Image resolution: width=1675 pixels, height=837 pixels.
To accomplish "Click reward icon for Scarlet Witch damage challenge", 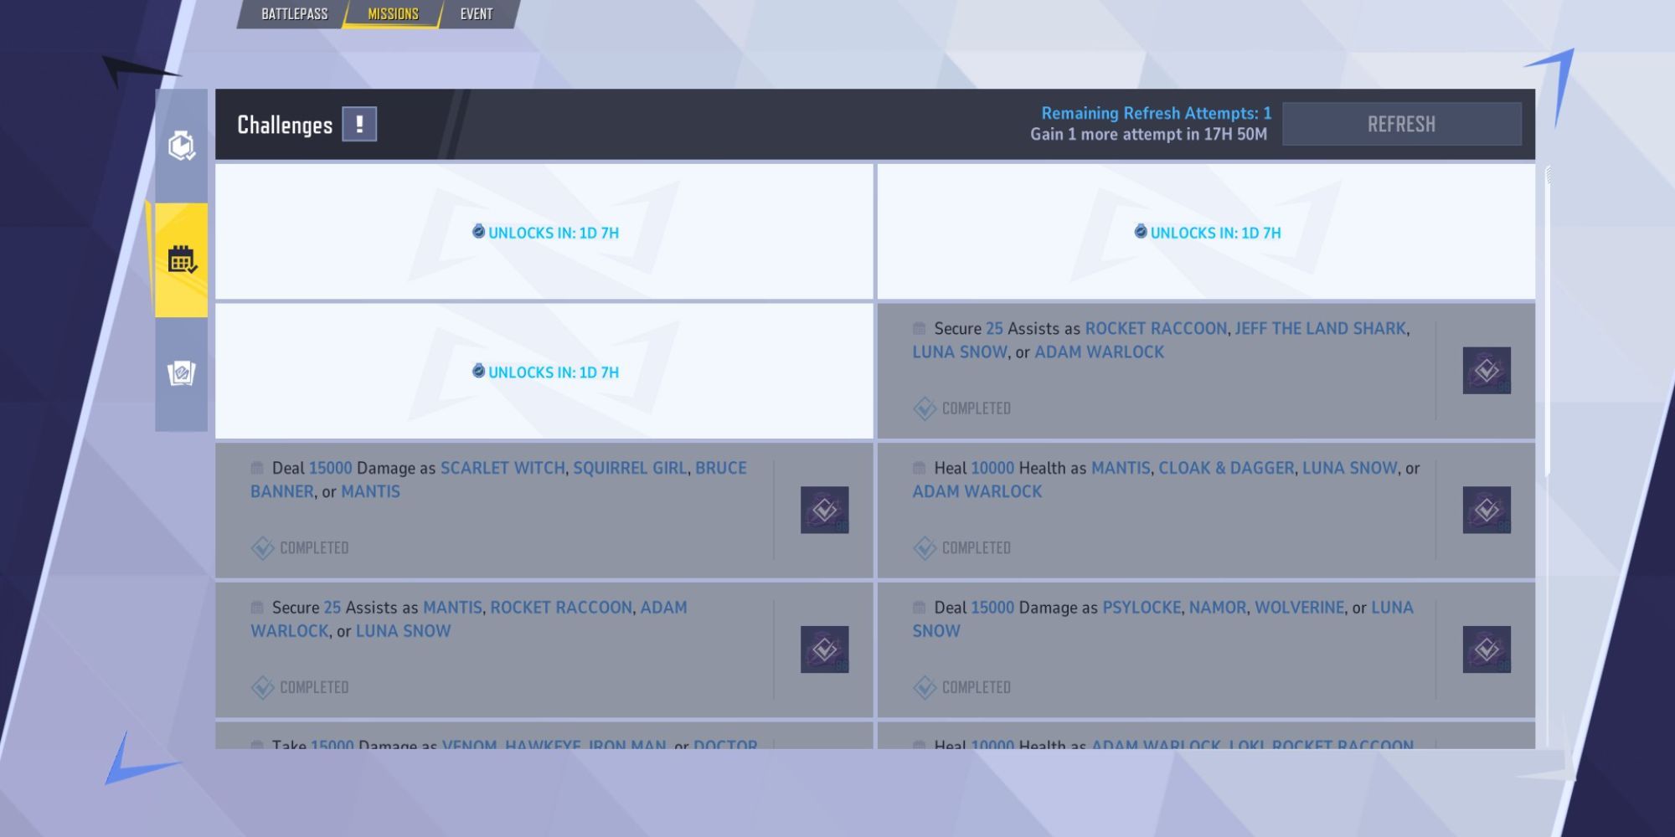I will coord(824,510).
